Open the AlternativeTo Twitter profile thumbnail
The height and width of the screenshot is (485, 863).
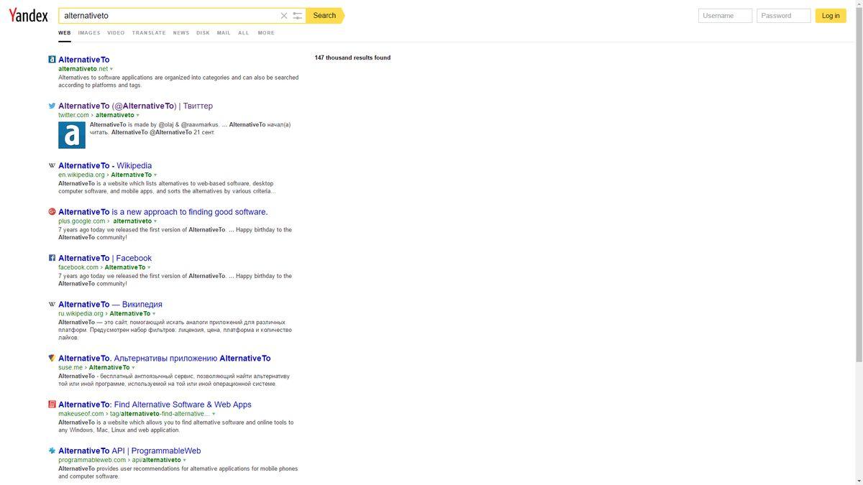tap(72, 135)
